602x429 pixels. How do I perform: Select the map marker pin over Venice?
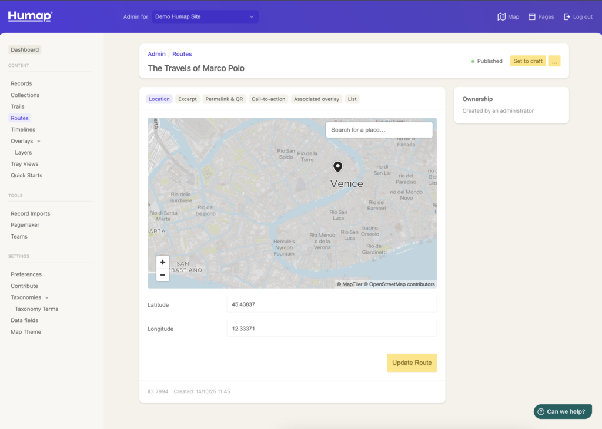tap(337, 167)
